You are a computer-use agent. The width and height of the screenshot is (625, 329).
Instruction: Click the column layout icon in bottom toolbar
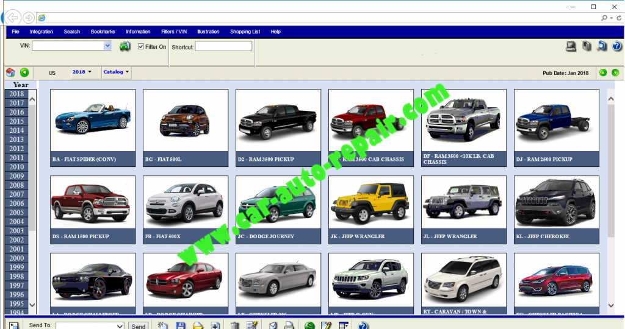(343, 325)
